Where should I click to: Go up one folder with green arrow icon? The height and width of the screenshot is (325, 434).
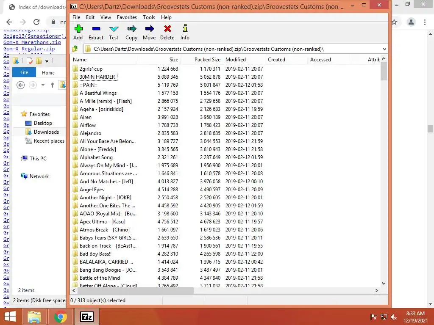click(75, 49)
